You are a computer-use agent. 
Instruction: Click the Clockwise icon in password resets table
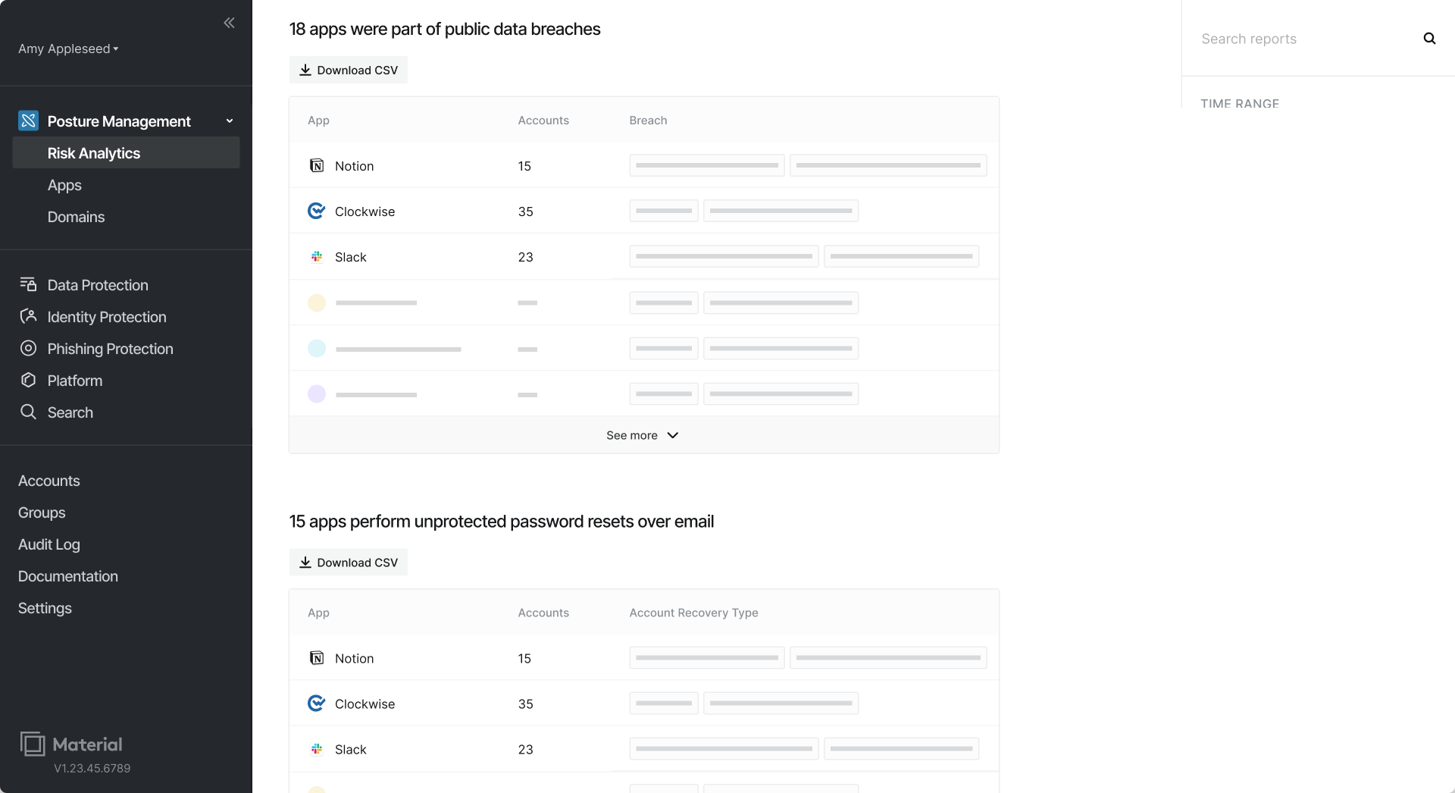[317, 704]
